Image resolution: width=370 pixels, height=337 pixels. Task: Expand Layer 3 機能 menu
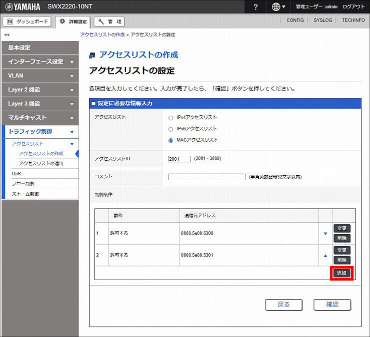point(40,104)
